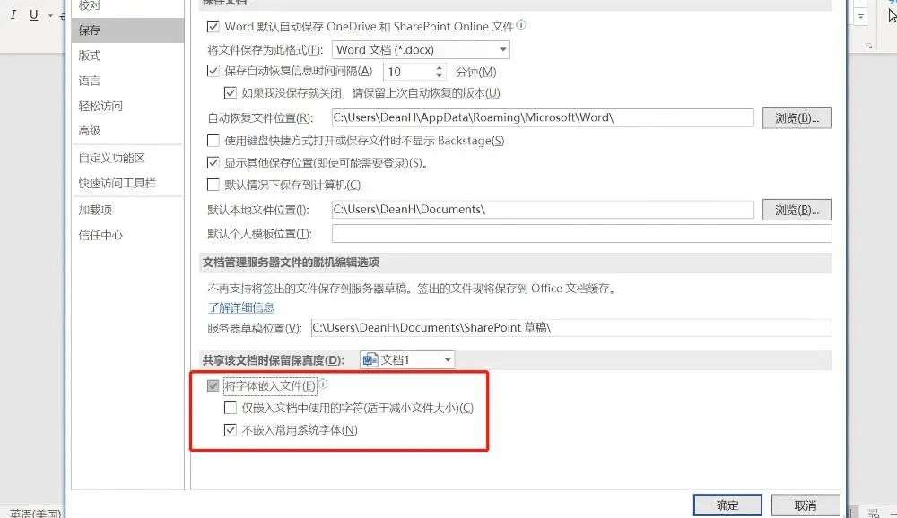The width and height of the screenshot is (897, 518).
Task: Uncheck 不嵌入常用系统字体 option
Action: coord(230,429)
